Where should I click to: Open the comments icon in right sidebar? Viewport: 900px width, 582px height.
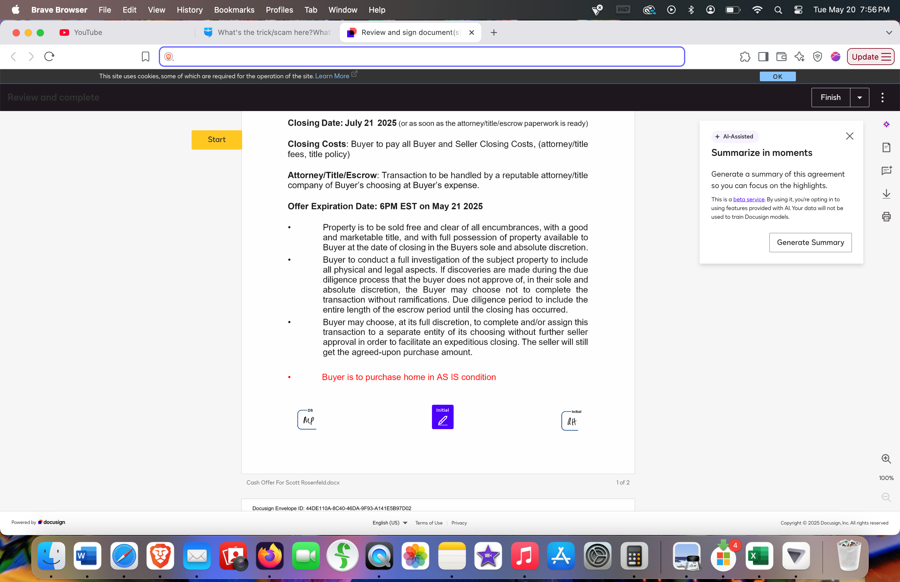(x=886, y=170)
